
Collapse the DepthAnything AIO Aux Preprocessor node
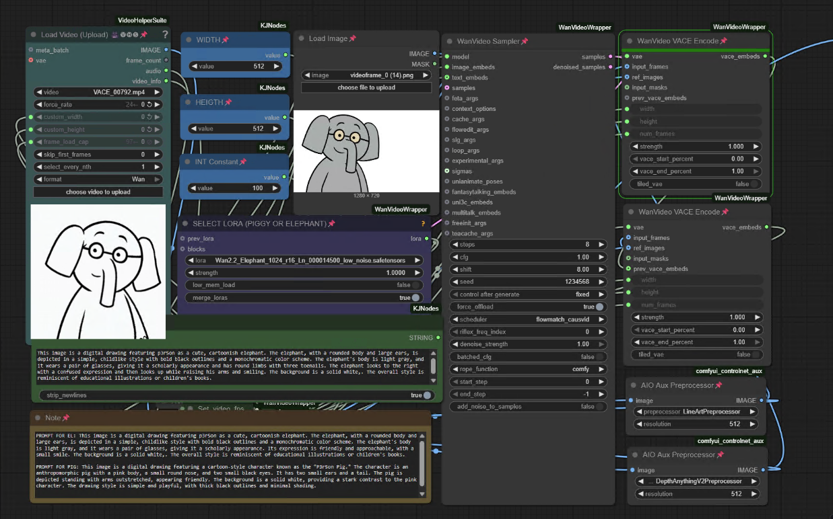pos(635,455)
